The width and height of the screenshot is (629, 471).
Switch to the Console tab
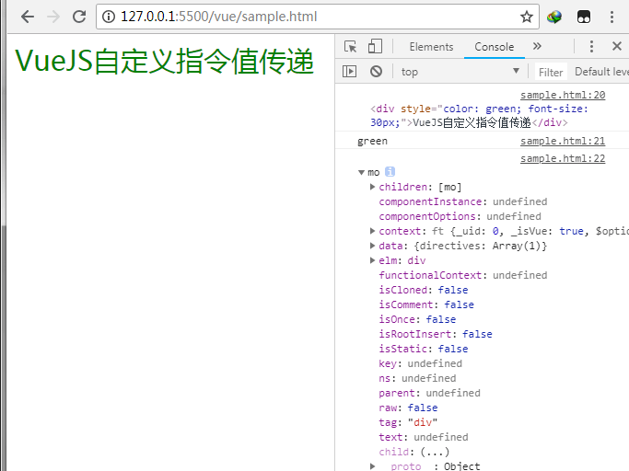(x=495, y=47)
